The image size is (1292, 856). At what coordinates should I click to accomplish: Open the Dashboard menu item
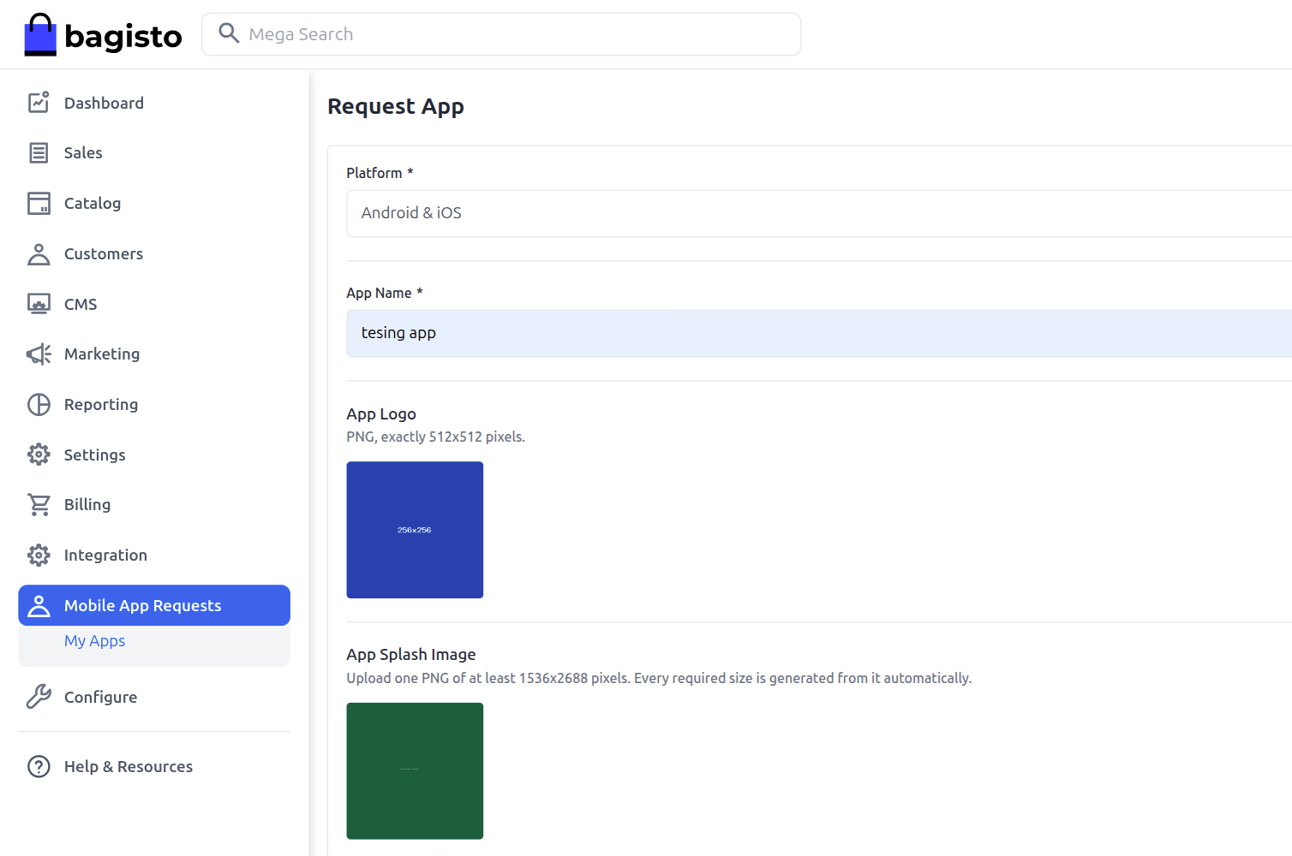pyautogui.click(x=104, y=103)
